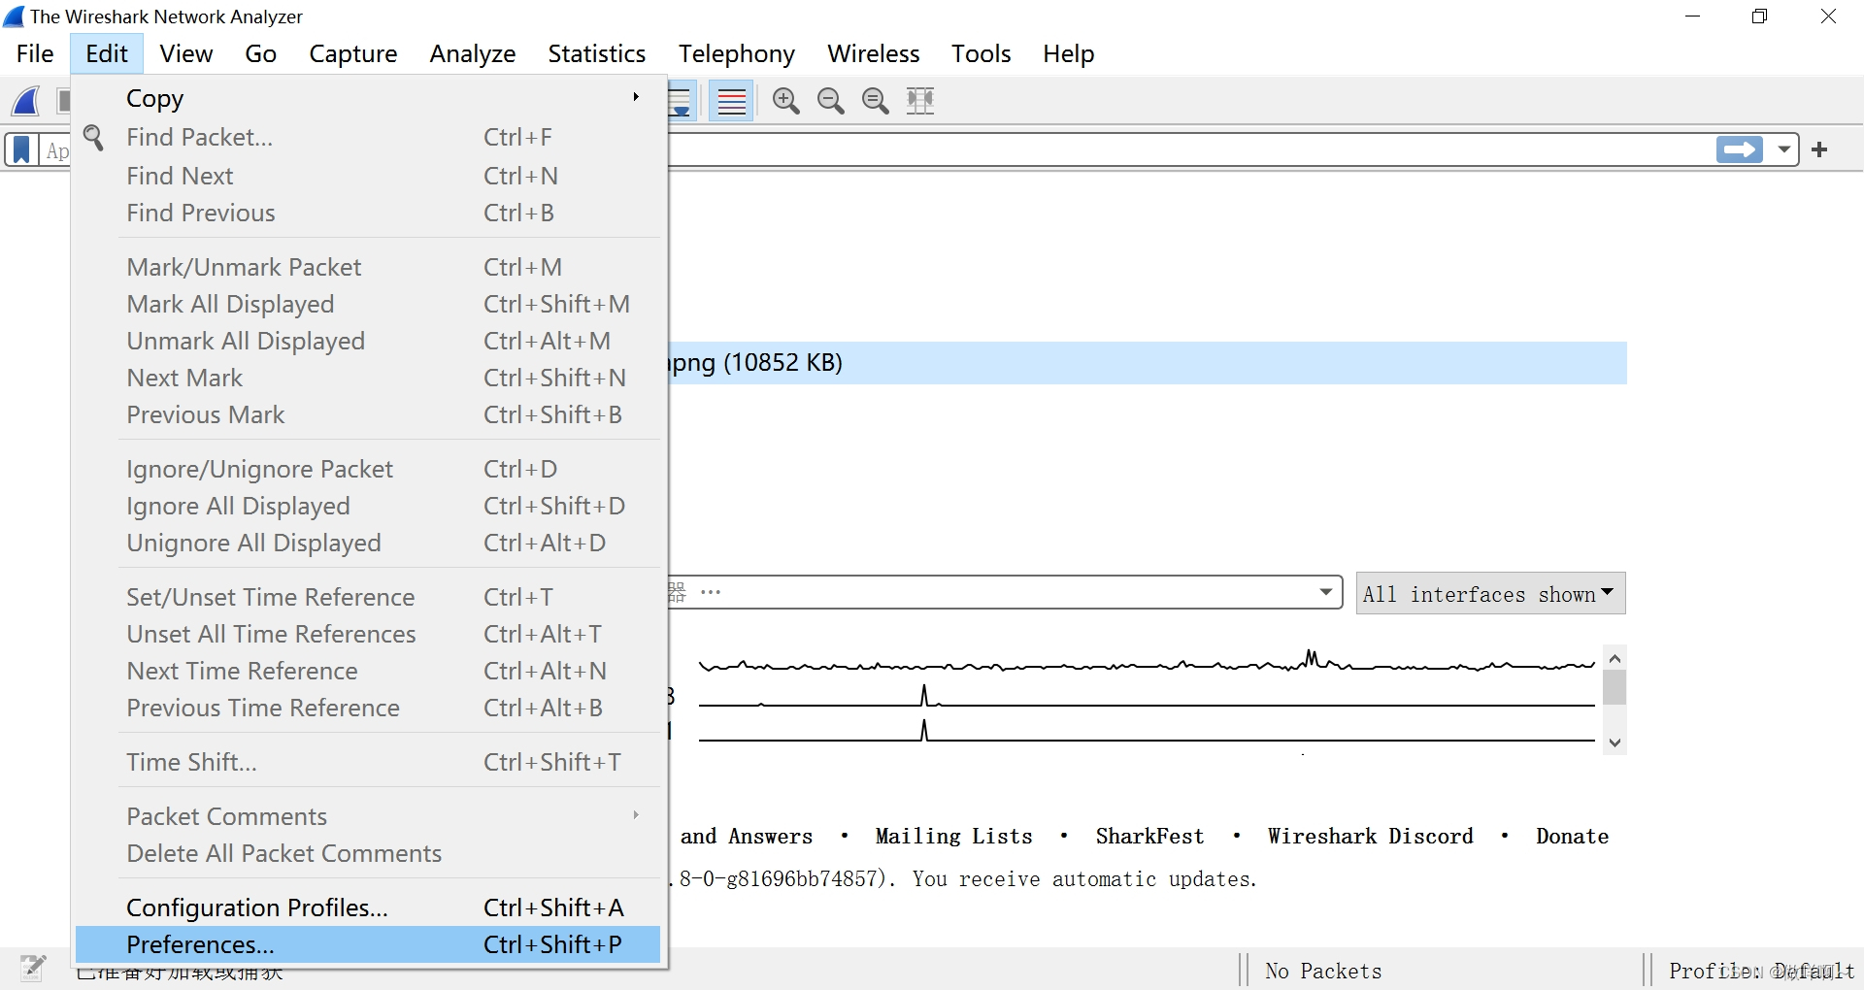Expand the Packet Comments submenu

pyautogui.click(x=368, y=816)
